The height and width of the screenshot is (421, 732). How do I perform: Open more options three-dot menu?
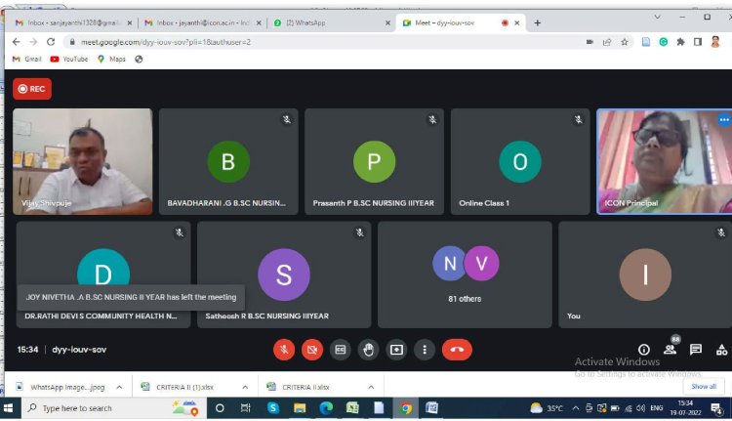tap(425, 350)
